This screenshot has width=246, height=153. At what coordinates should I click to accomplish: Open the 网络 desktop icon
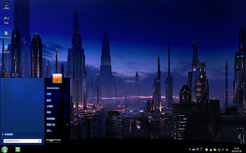pos(6,20)
